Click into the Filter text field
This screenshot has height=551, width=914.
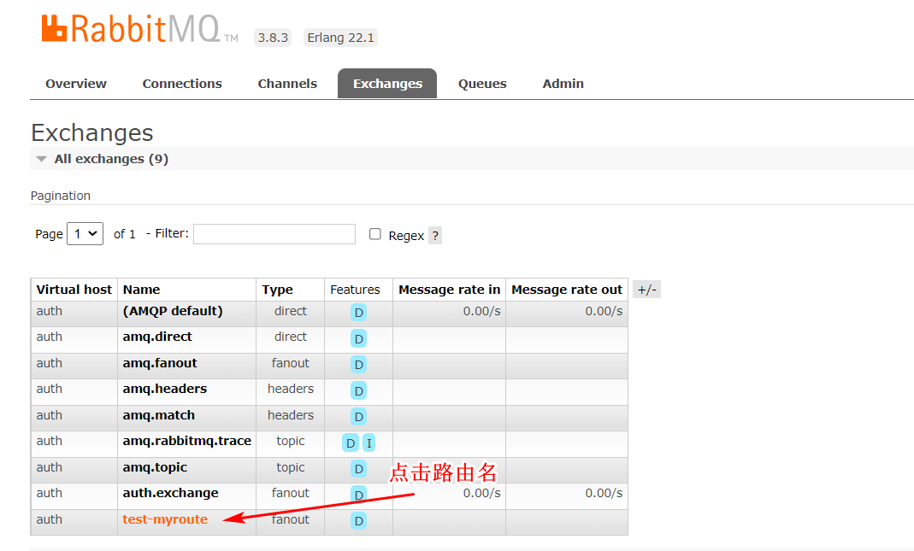pos(274,234)
